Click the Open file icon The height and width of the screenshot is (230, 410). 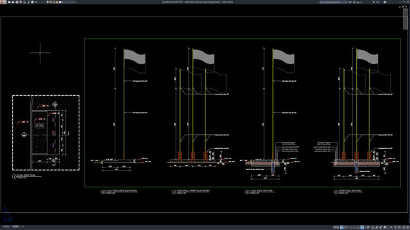tap(13, 2)
